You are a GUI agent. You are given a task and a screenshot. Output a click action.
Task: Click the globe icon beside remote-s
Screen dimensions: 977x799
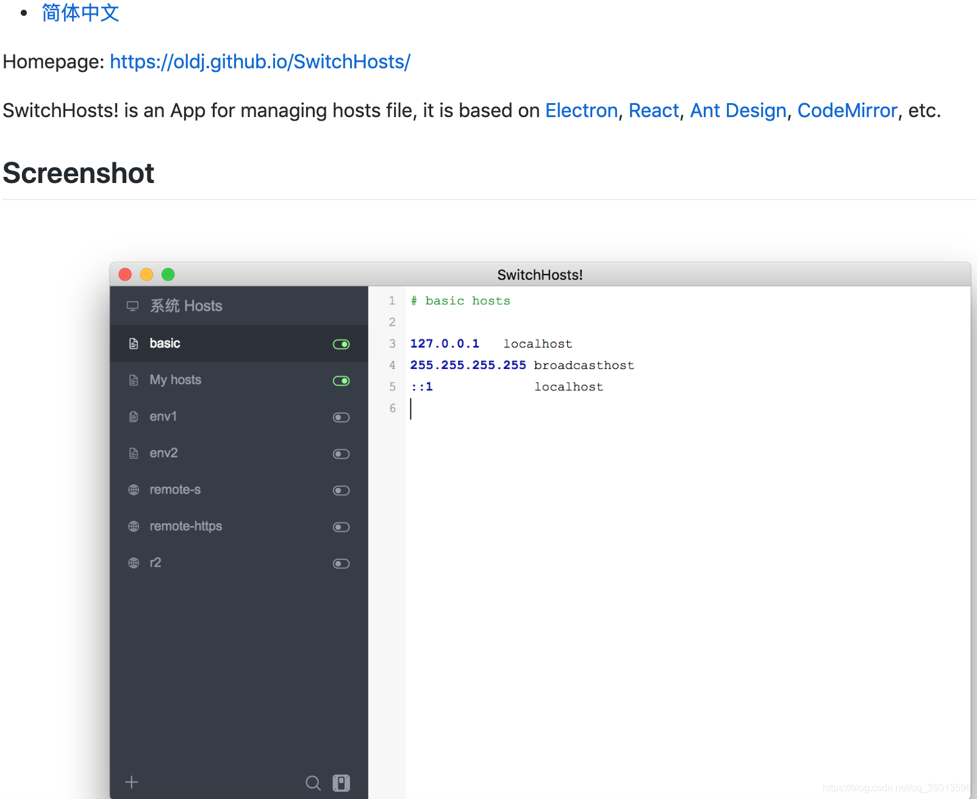pos(134,490)
